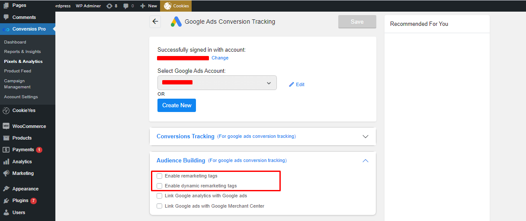Click the Appearance paintbrush icon
526x221 pixels.
click(6, 189)
